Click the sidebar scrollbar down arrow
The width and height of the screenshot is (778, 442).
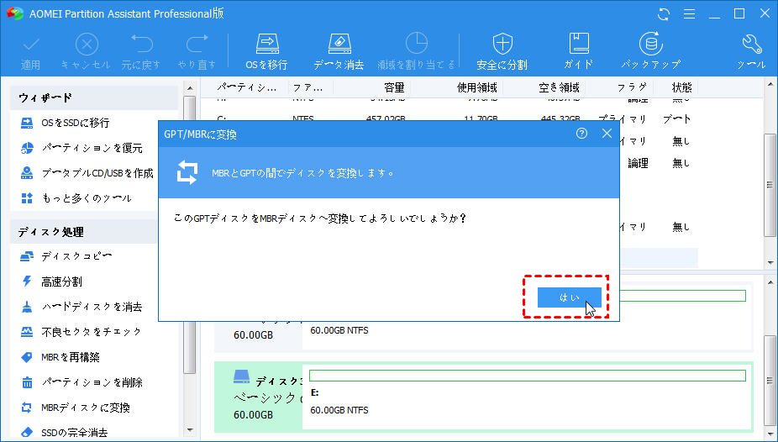tap(190, 430)
